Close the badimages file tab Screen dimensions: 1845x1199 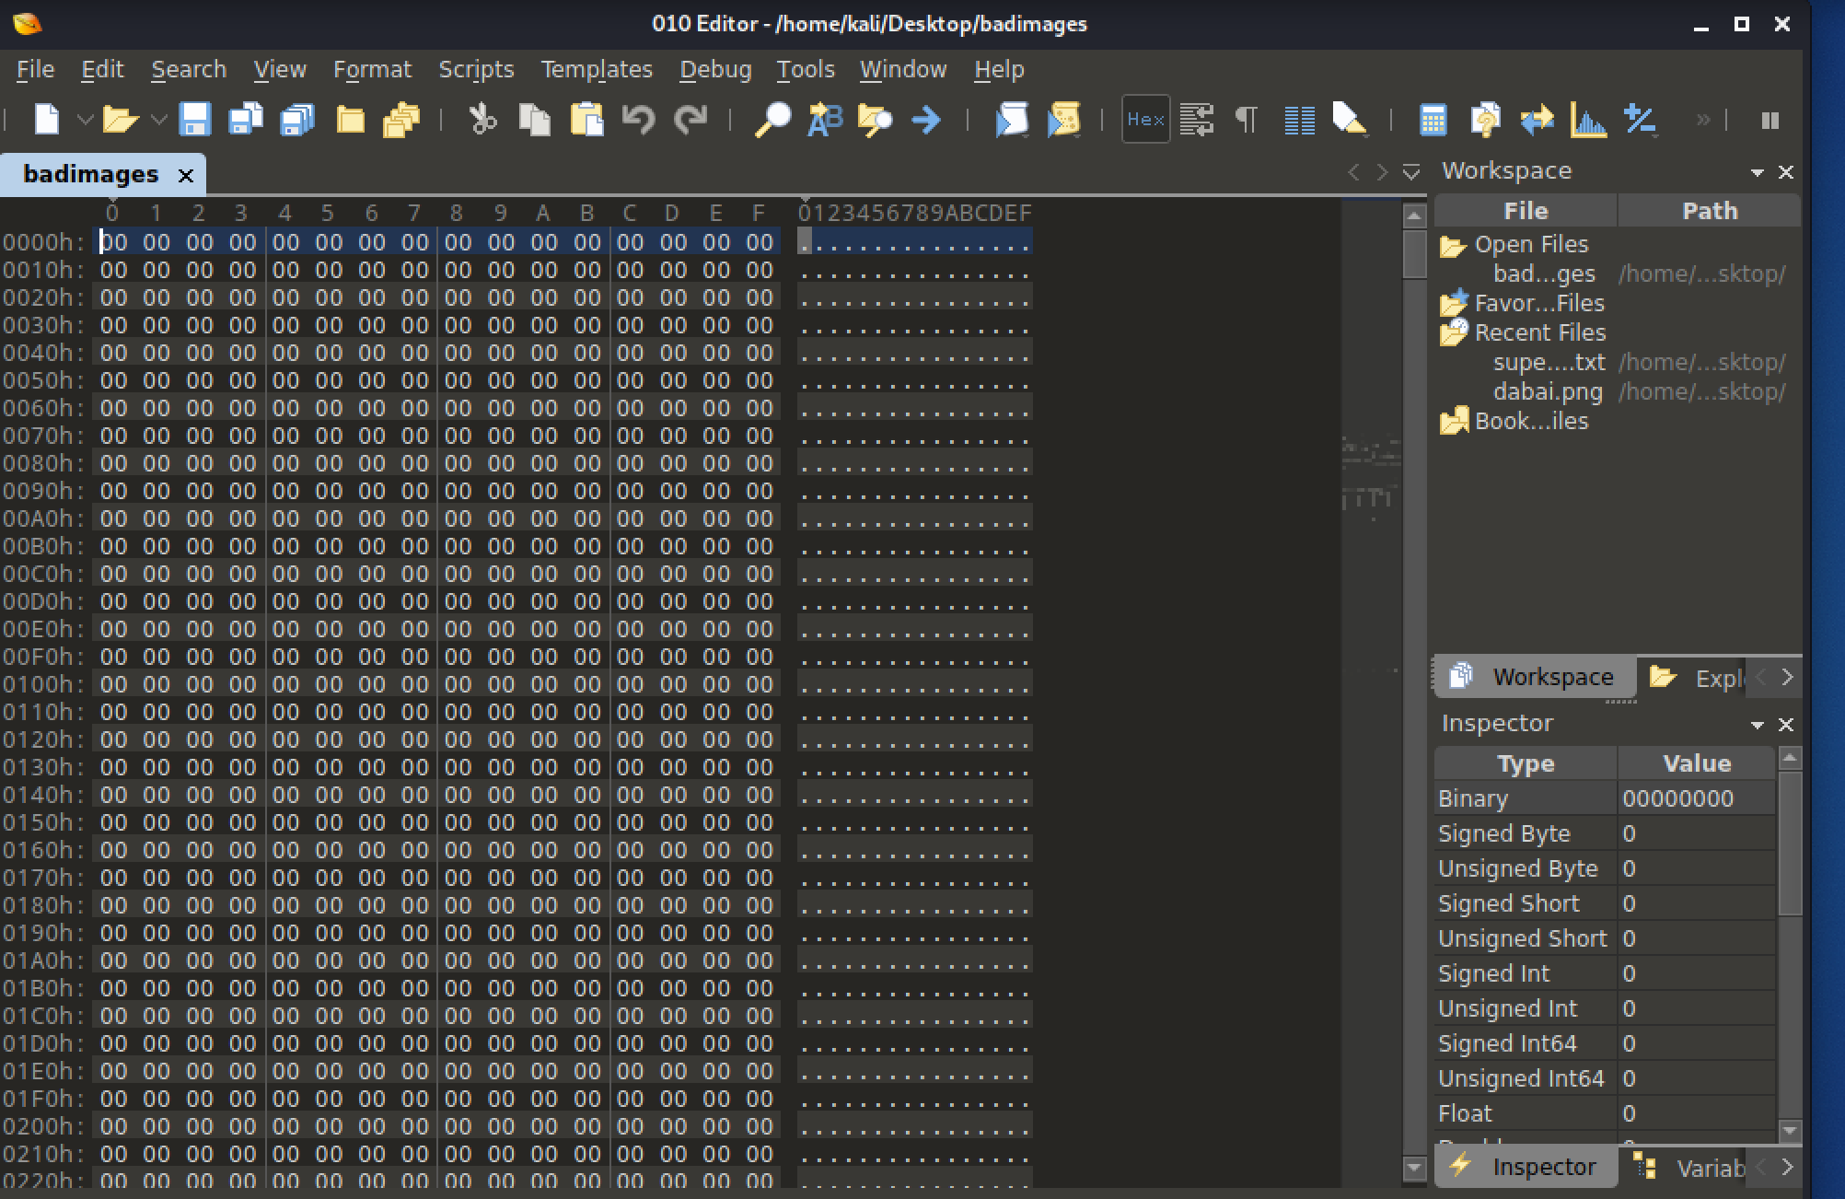pyautogui.click(x=185, y=175)
